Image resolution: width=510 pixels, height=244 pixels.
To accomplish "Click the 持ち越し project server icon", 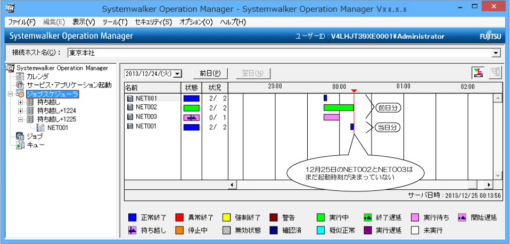I will 30,103.
